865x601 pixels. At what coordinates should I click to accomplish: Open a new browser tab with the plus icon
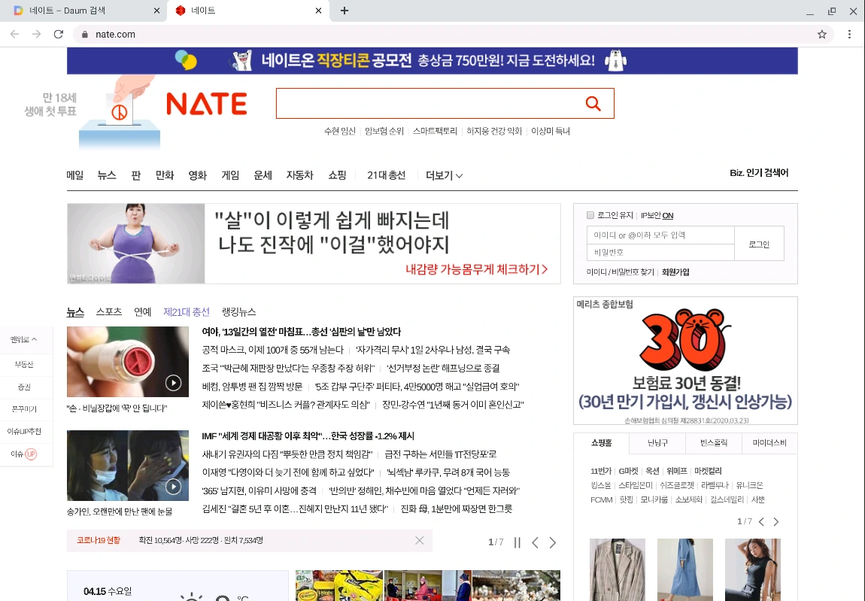point(344,11)
